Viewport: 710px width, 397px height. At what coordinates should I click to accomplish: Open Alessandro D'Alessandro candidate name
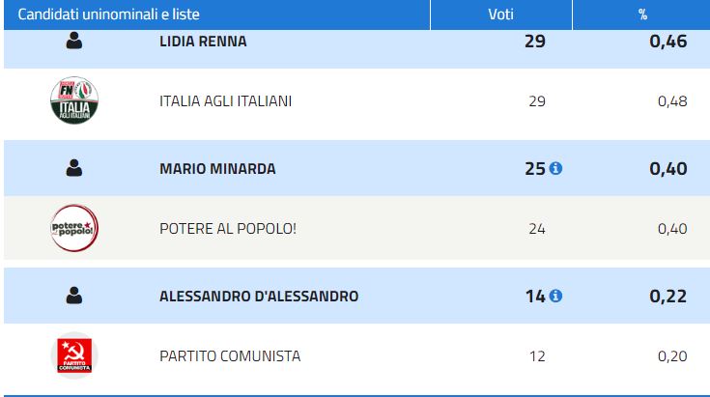[259, 297]
